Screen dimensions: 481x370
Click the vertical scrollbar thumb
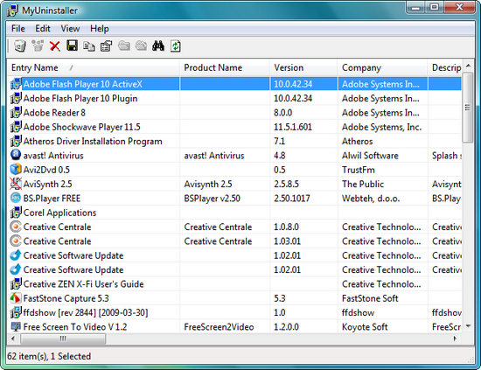(468, 108)
